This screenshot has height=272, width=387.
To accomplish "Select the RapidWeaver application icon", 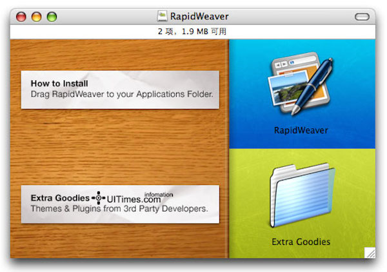I will 301,84.
